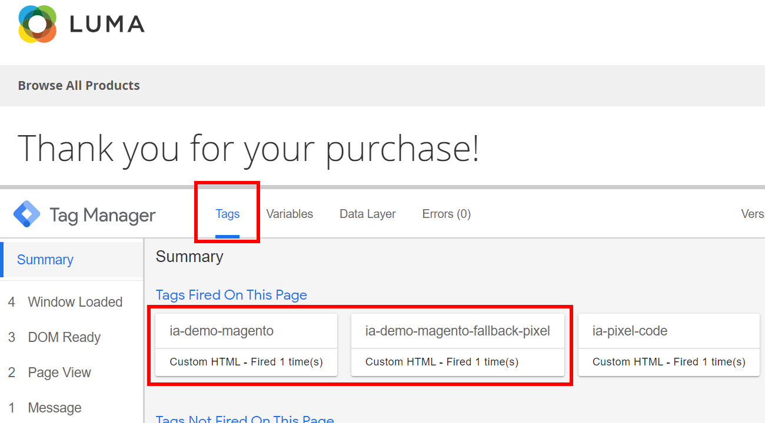This screenshot has height=423, width=765.
Task: Click the Tags Fired On This Page heading
Action: click(231, 295)
